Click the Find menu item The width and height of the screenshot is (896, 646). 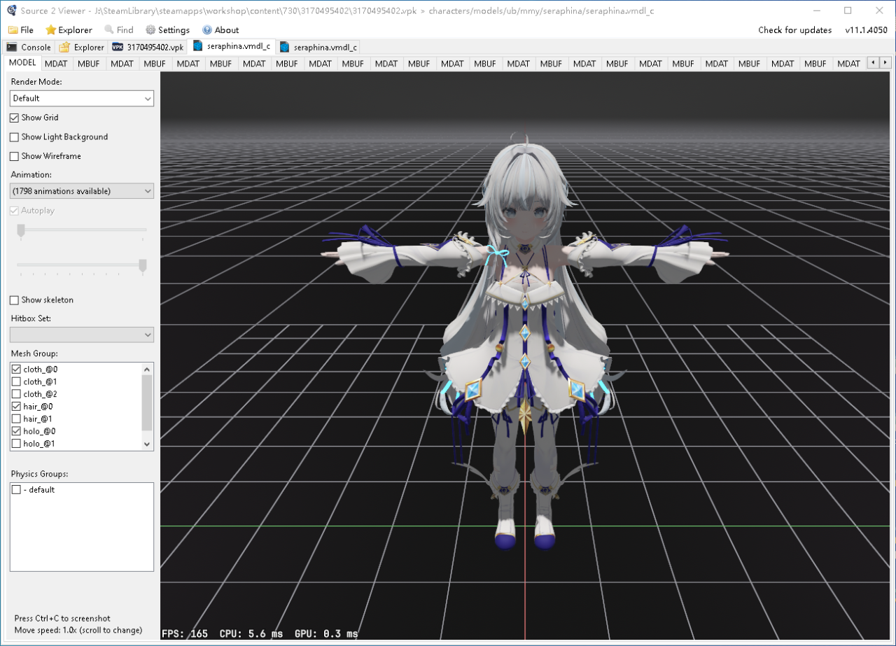119,30
